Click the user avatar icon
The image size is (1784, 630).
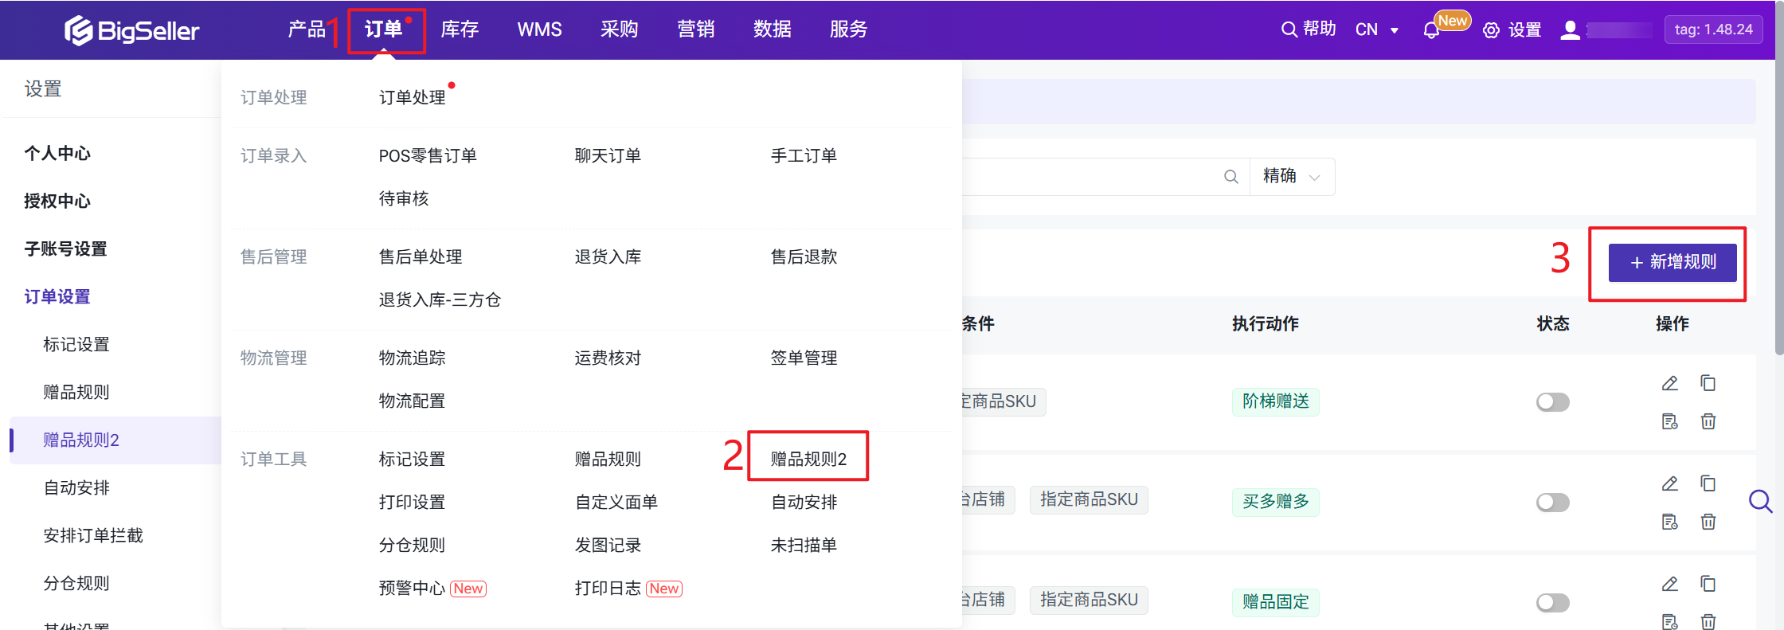[1570, 30]
